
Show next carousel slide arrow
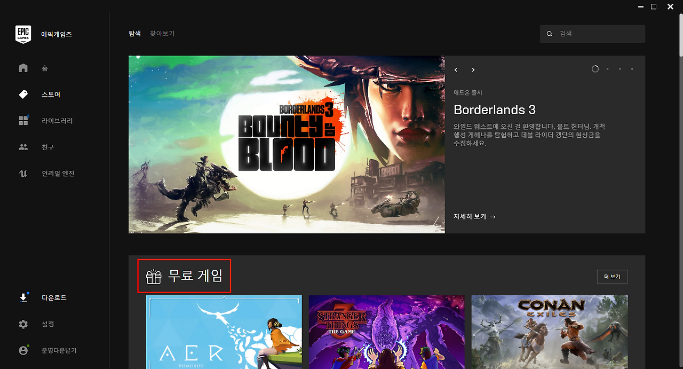pyautogui.click(x=473, y=69)
